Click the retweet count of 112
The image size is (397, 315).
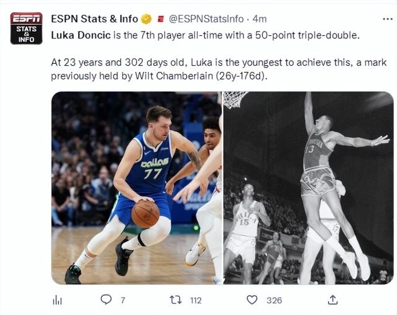coord(195,300)
